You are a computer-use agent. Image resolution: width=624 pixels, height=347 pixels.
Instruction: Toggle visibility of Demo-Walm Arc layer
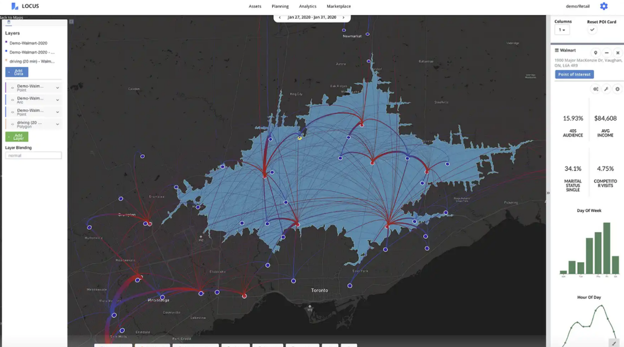(12, 100)
